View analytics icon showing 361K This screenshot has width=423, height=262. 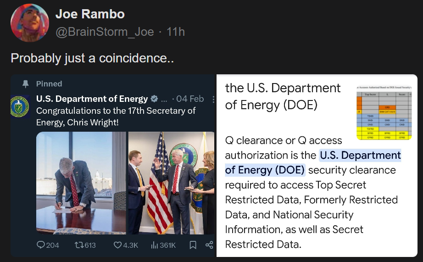pos(155,245)
